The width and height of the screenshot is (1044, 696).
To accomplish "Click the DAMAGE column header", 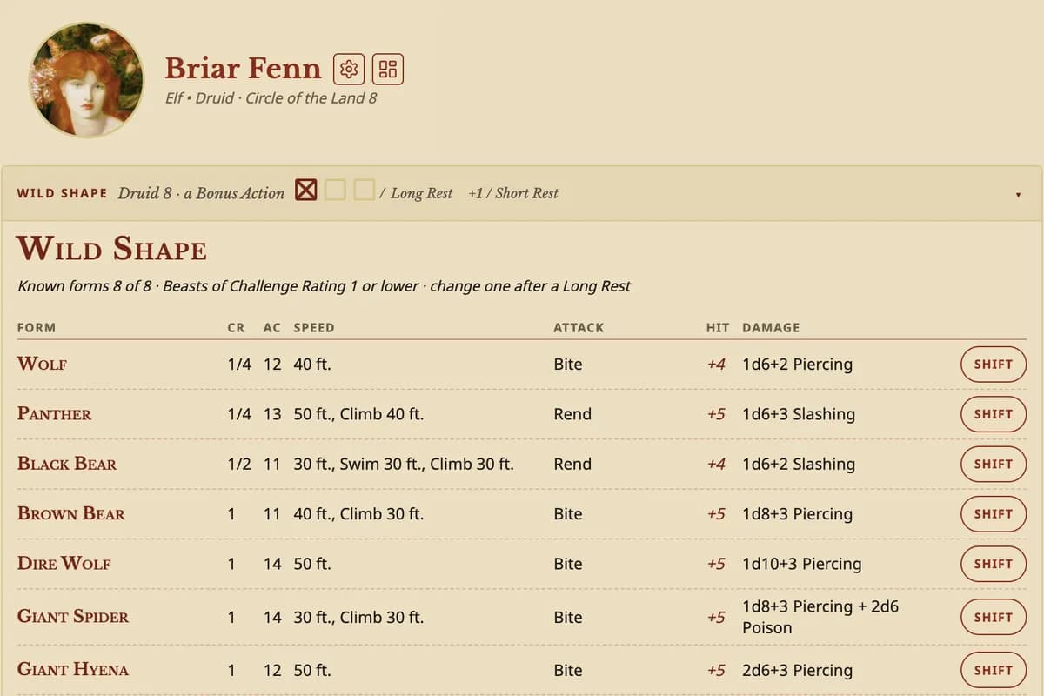I will (771, 328).
